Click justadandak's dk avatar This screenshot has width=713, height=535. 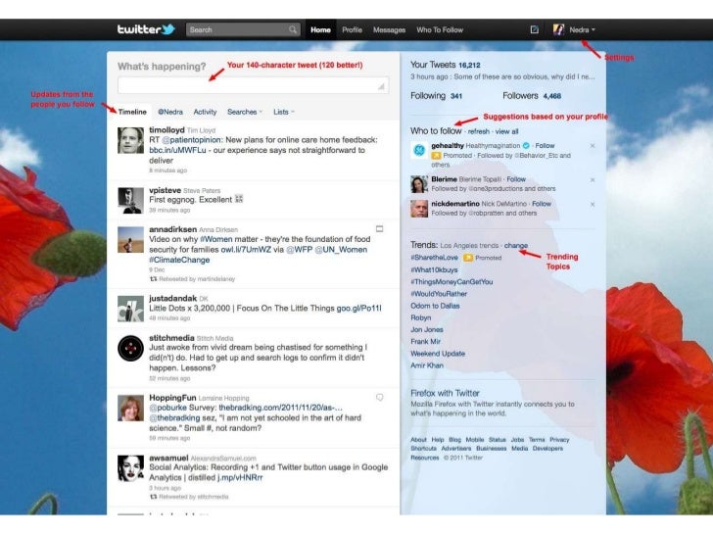tap(130, 309)
